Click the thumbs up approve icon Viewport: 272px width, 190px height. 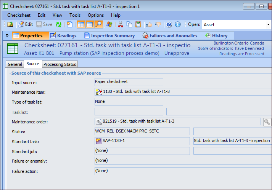tap(149, 24)
